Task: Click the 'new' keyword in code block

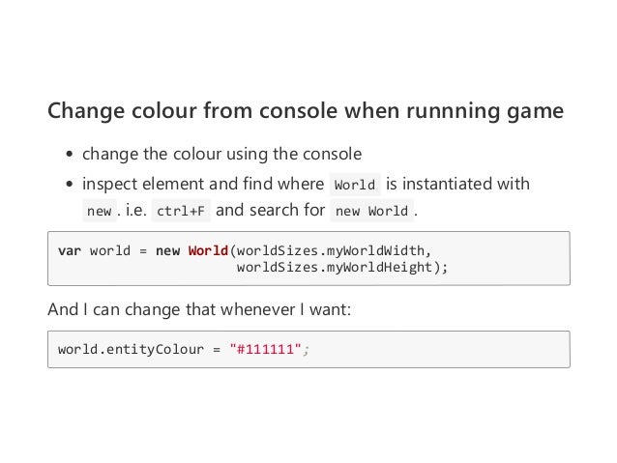Action: coord(167,251)
